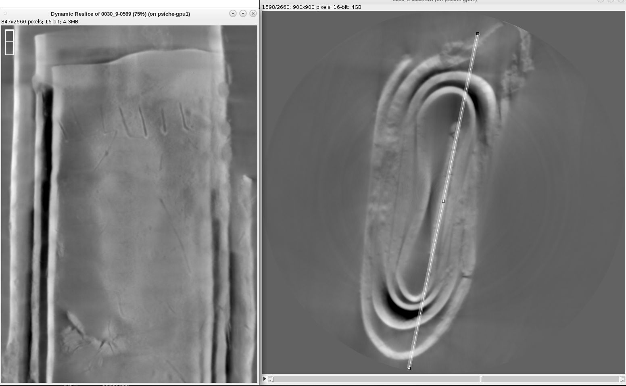Click the slice scrollbar's right arrow
This screenshot has height=386, width=626.
point(622,379)
